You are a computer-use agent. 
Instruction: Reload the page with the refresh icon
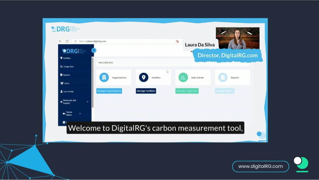tap(67, 41)
